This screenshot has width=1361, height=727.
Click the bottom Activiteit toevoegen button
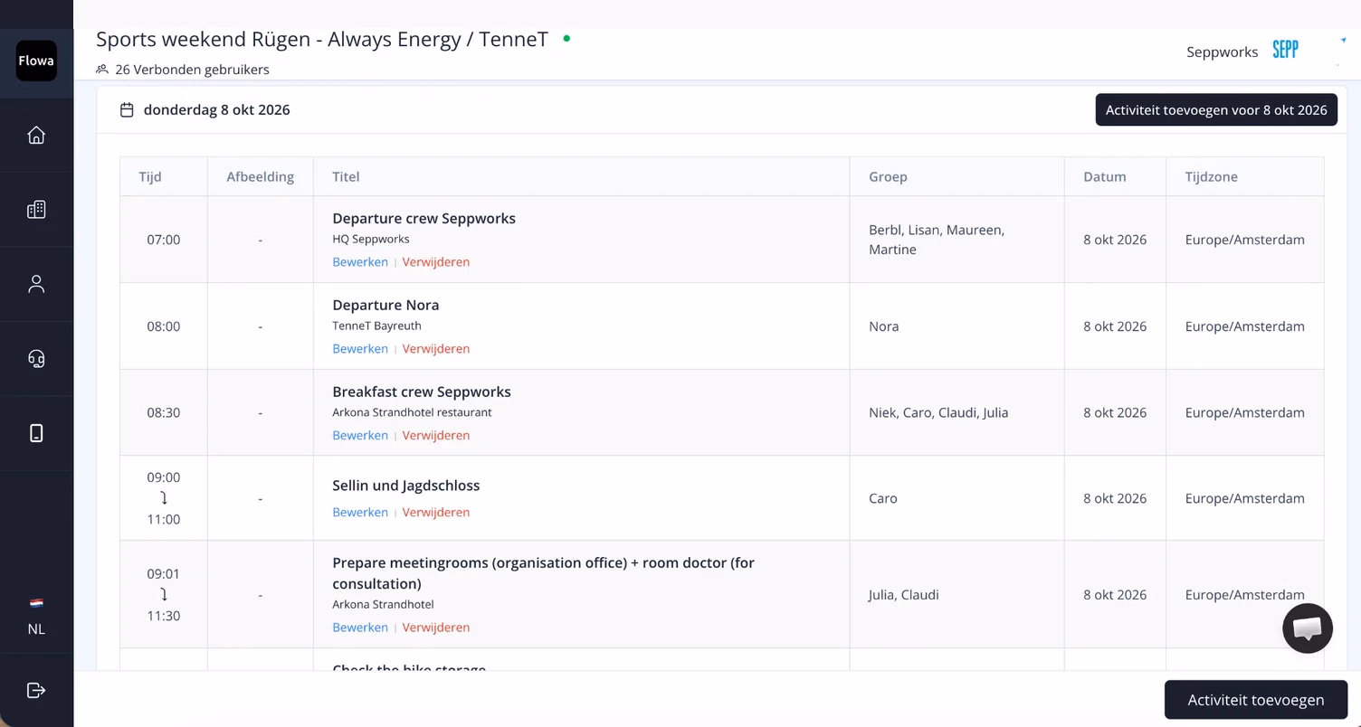(x=1256, y=700)
